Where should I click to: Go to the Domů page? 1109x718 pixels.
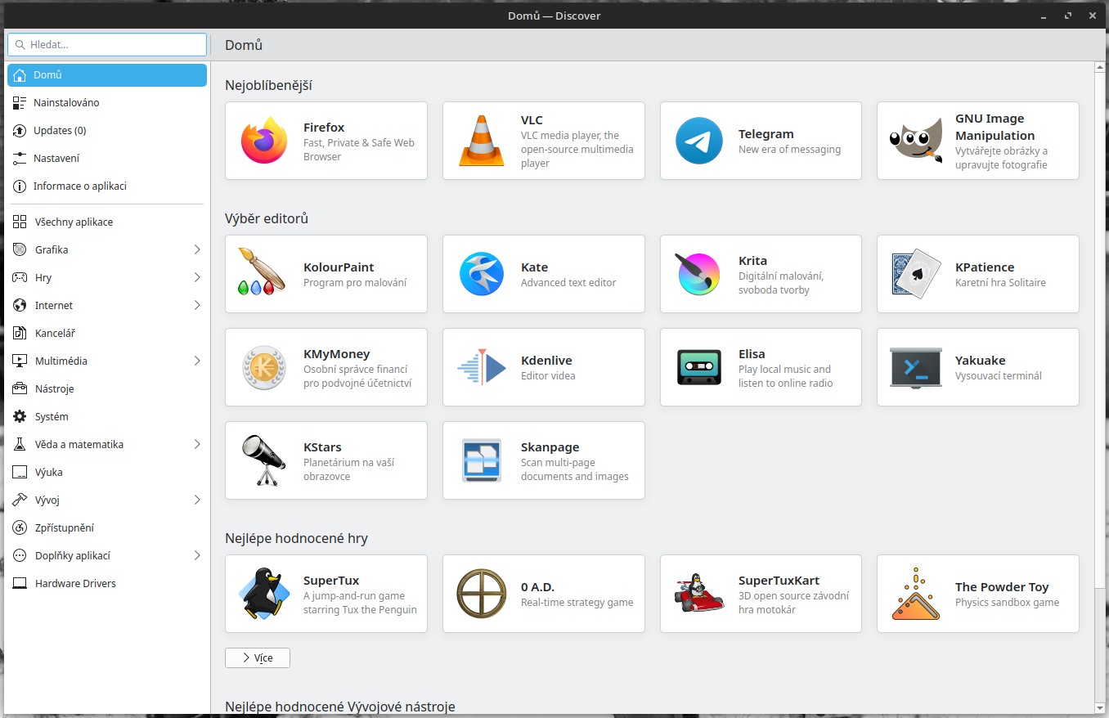coord(107,75)
